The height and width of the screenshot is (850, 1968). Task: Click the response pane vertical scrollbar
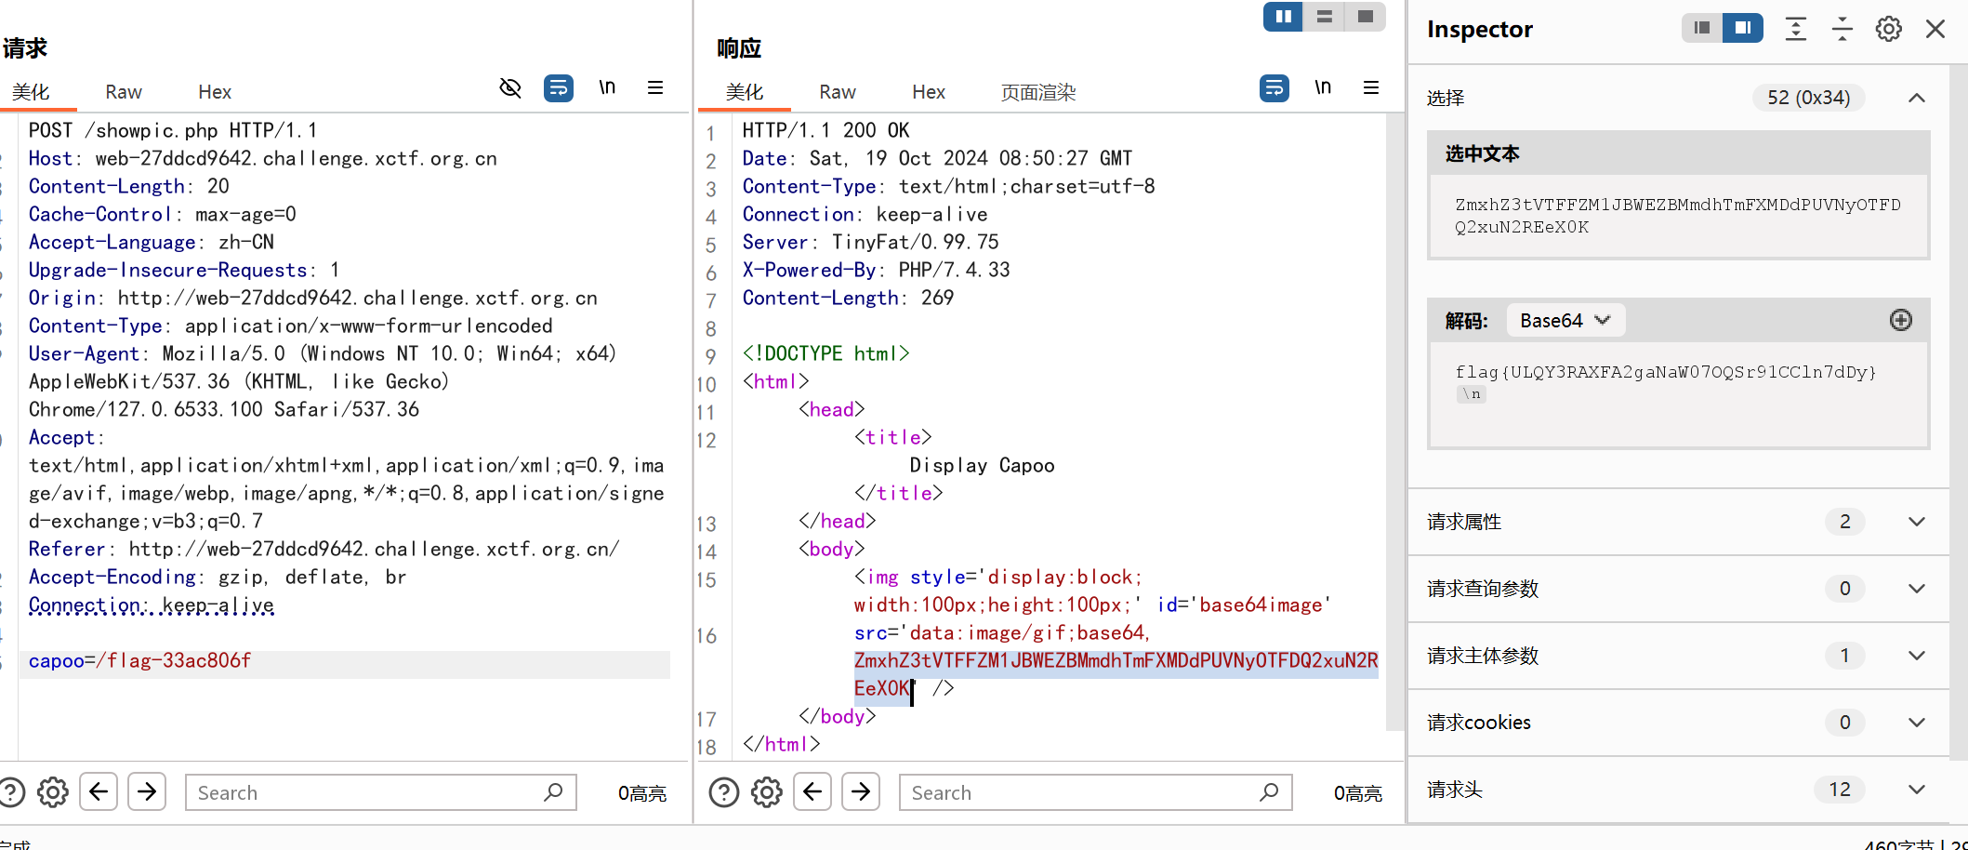(x=1394, y=423)
